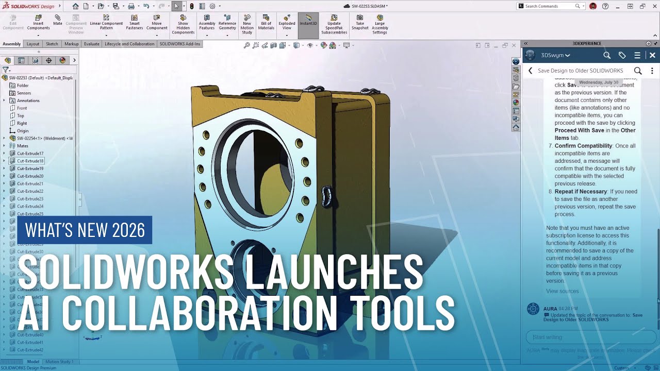Open Large Assembly Settings
The height and width of the screenshot is (371, 660).
(380, 25)
